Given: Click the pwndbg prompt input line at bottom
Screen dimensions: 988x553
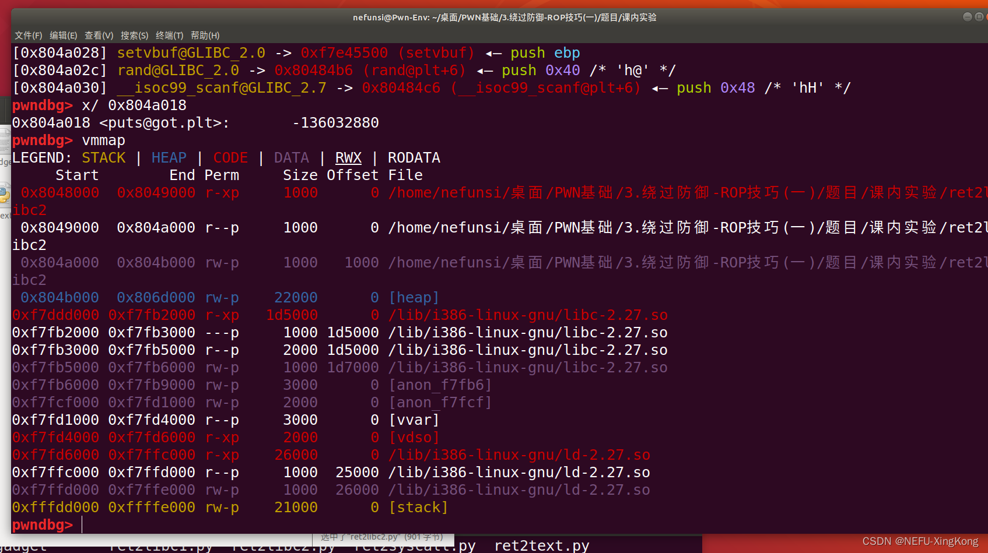Looking at the screenshot, I should 499,525.
